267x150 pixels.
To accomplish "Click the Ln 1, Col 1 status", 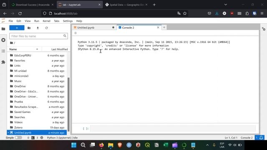I will 231,138.
